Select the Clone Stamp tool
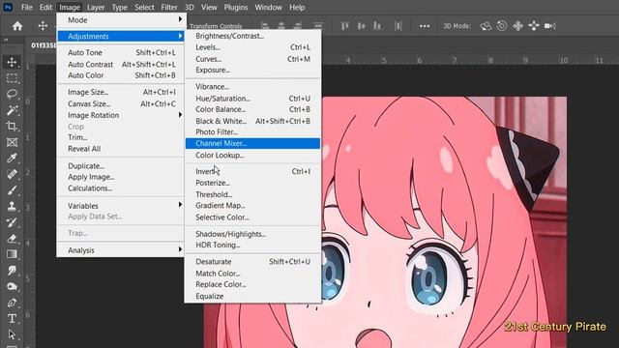This screenshot has width=619, height=348. pos(12,206)
